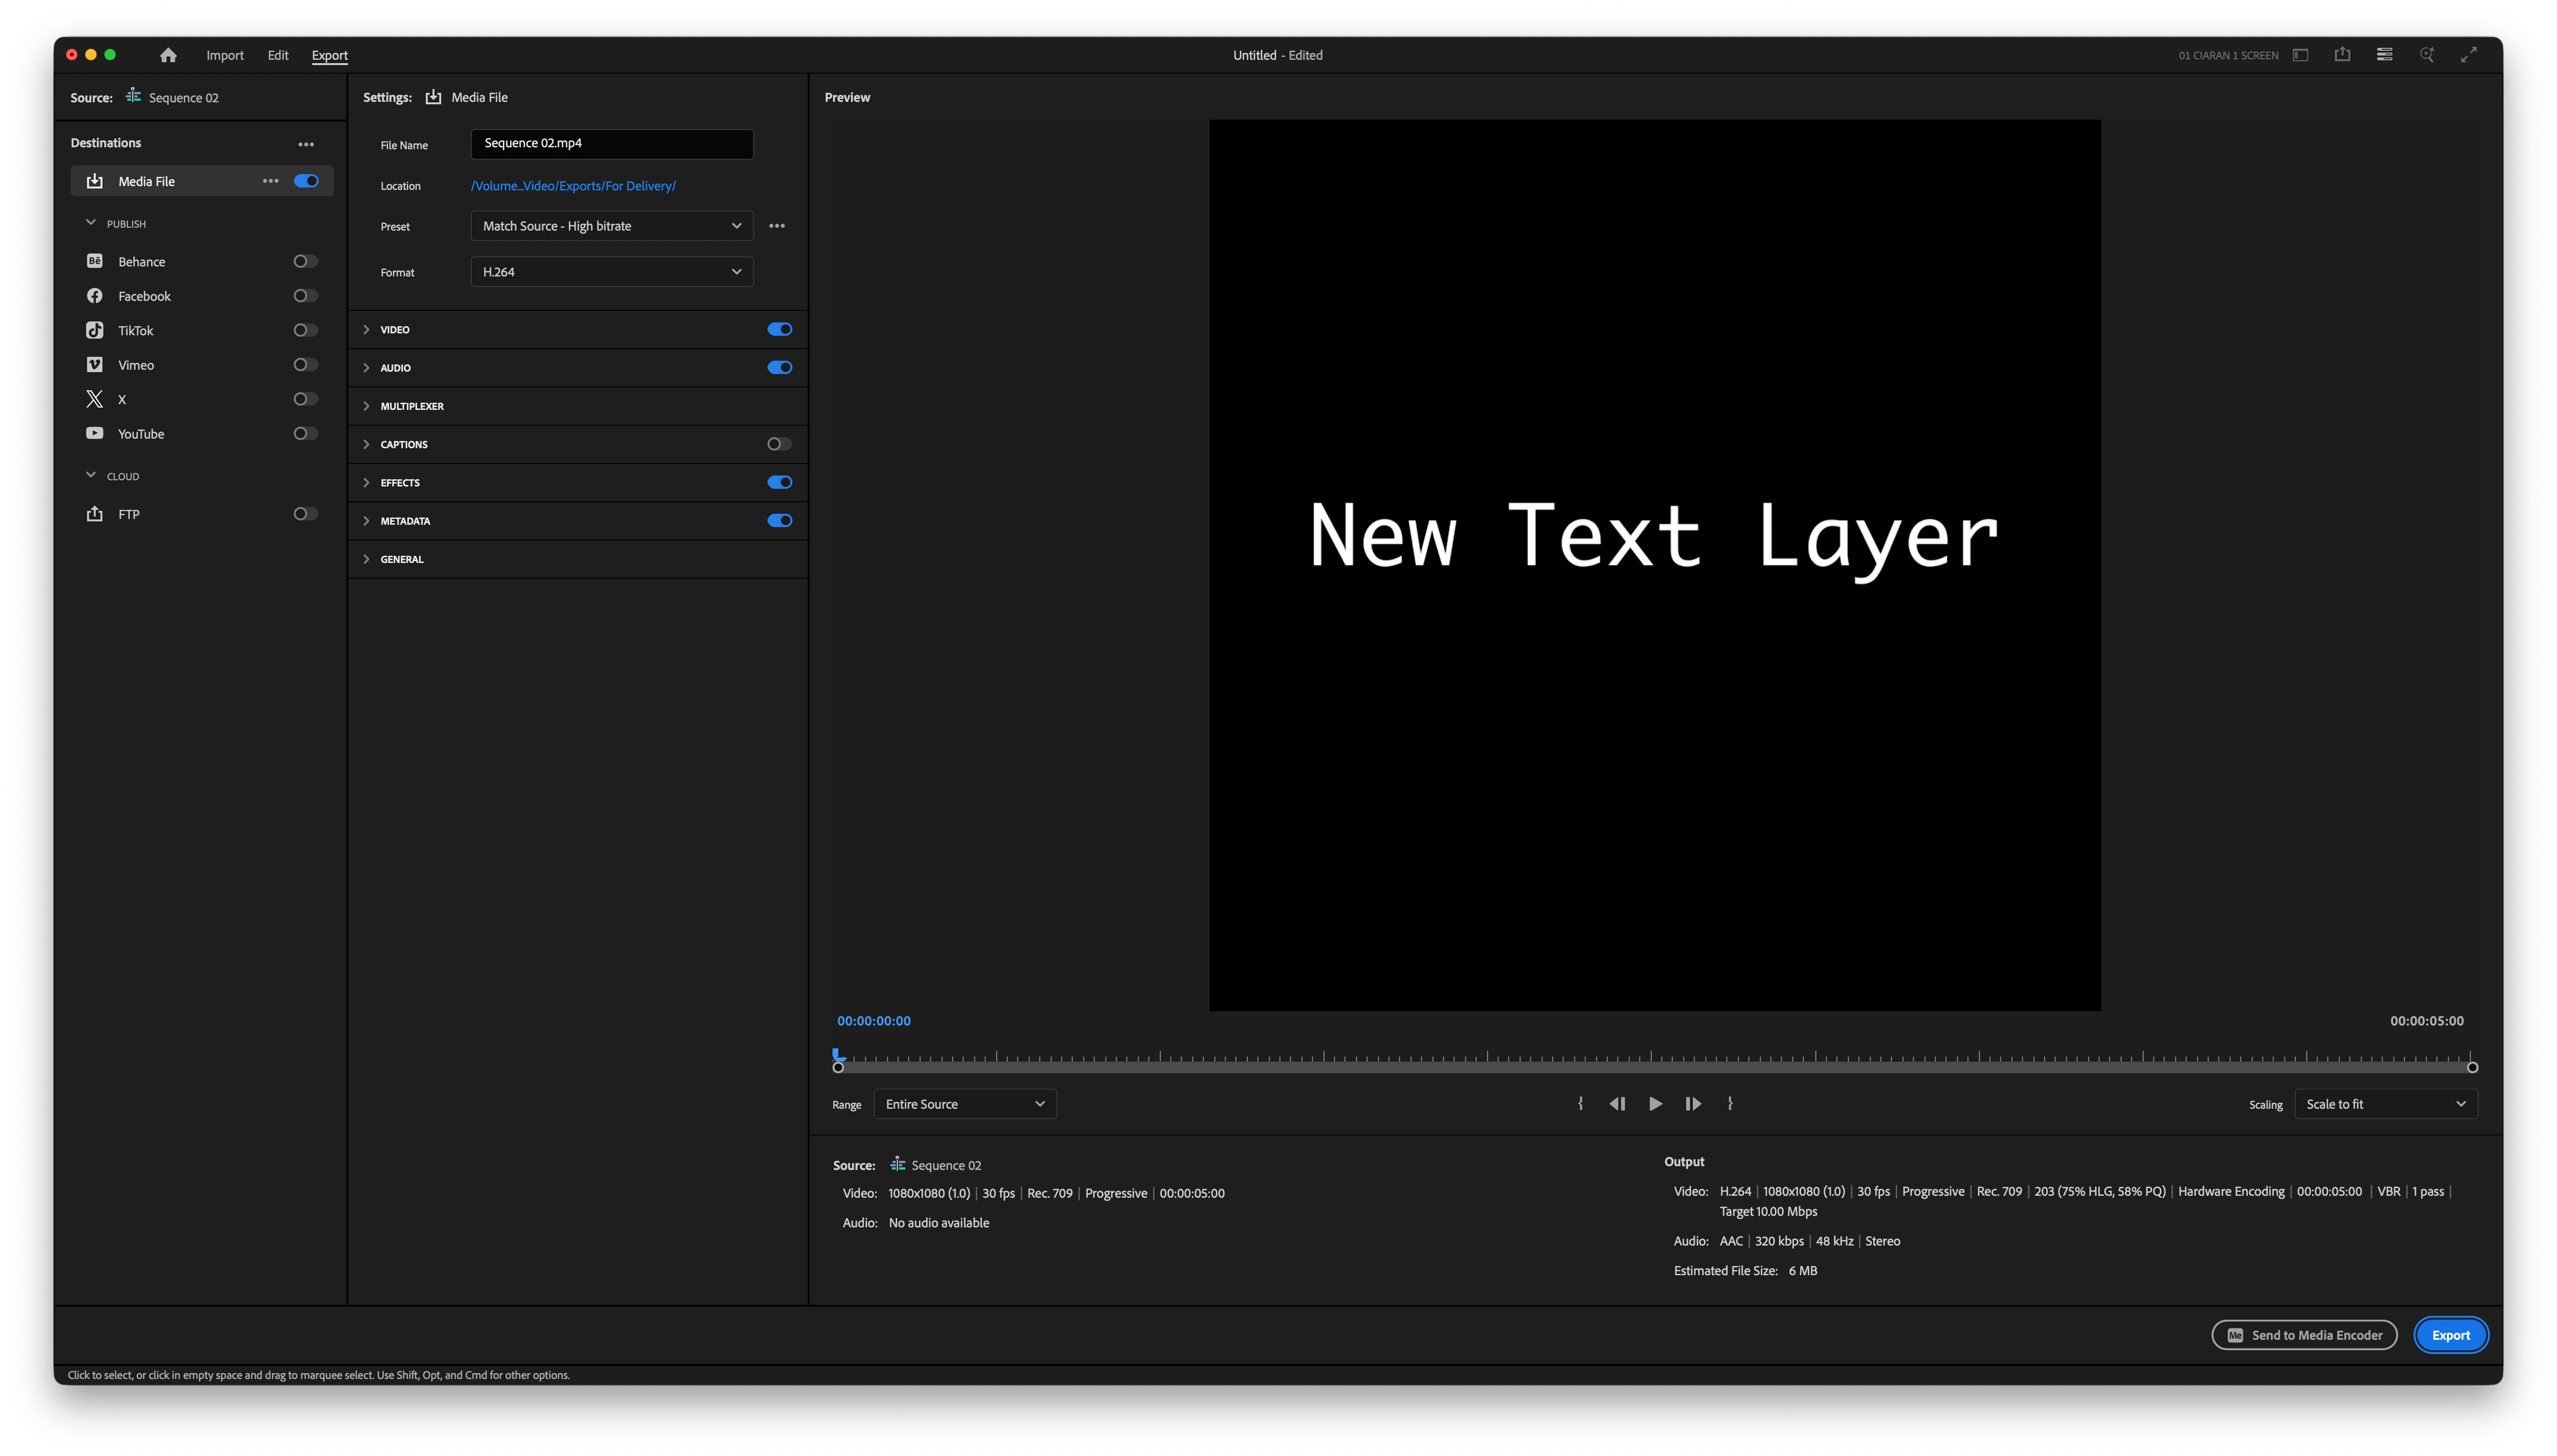Switch to the Import tab

click(225, 55)
